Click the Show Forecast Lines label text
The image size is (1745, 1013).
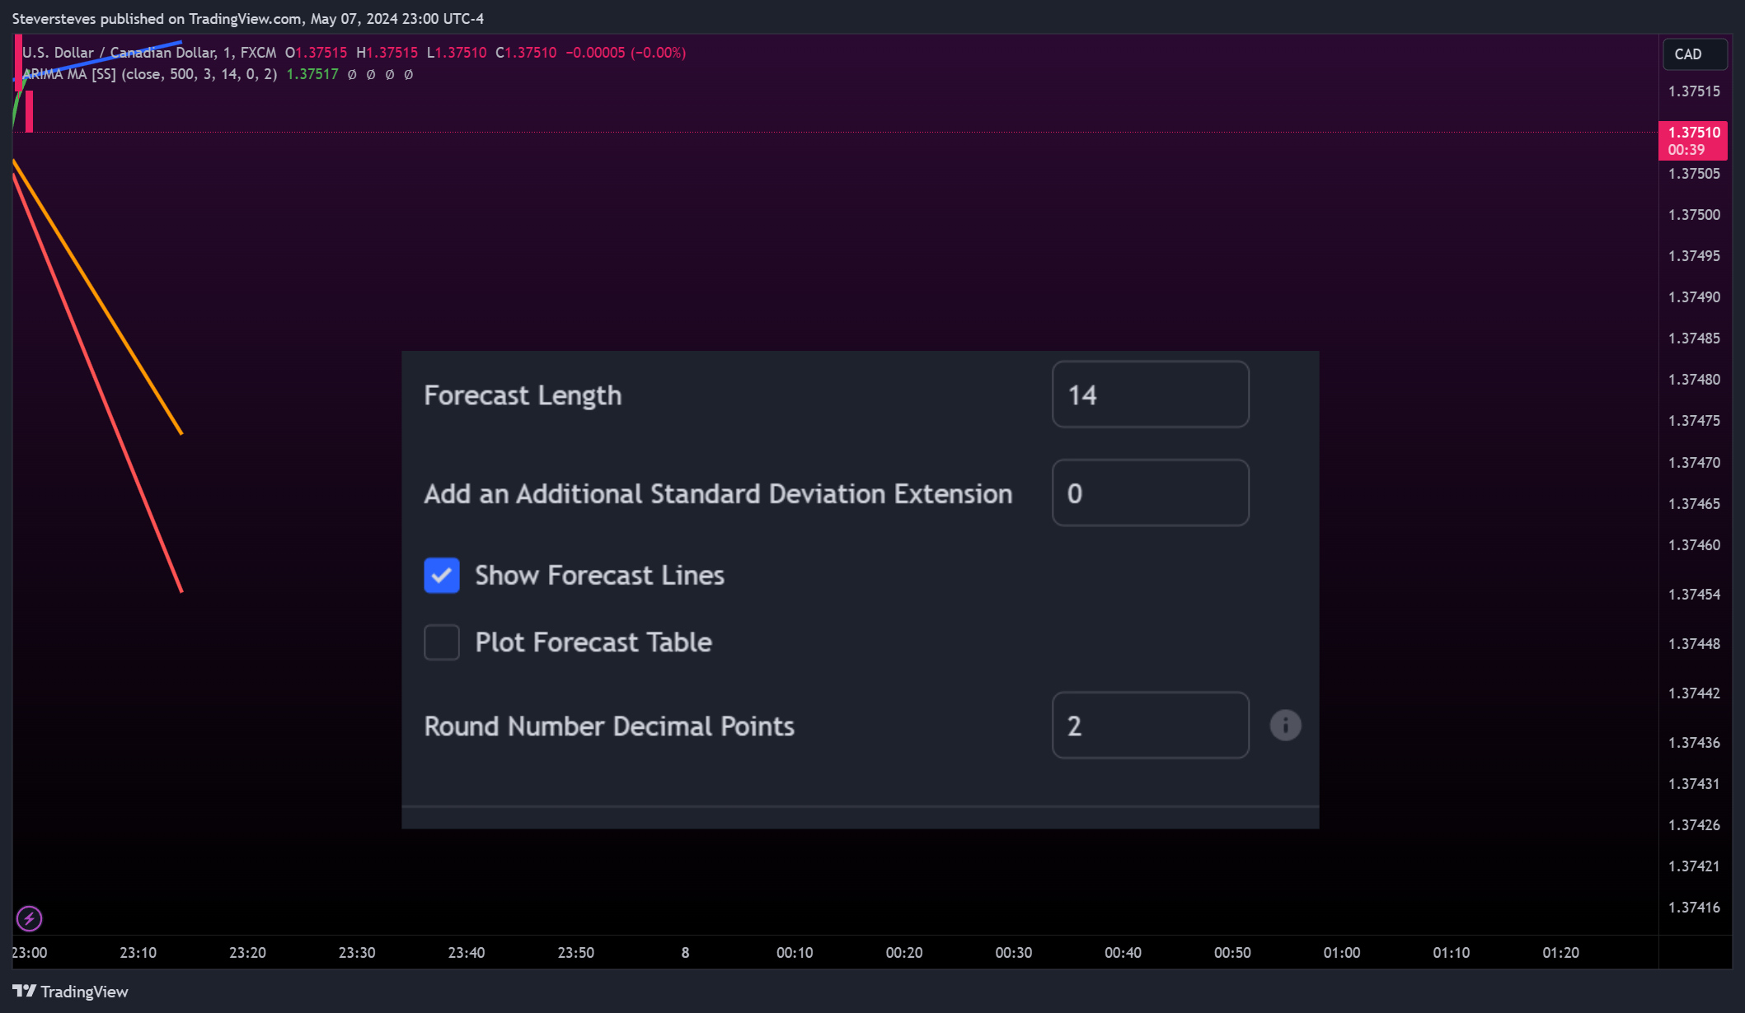[599, 576]
